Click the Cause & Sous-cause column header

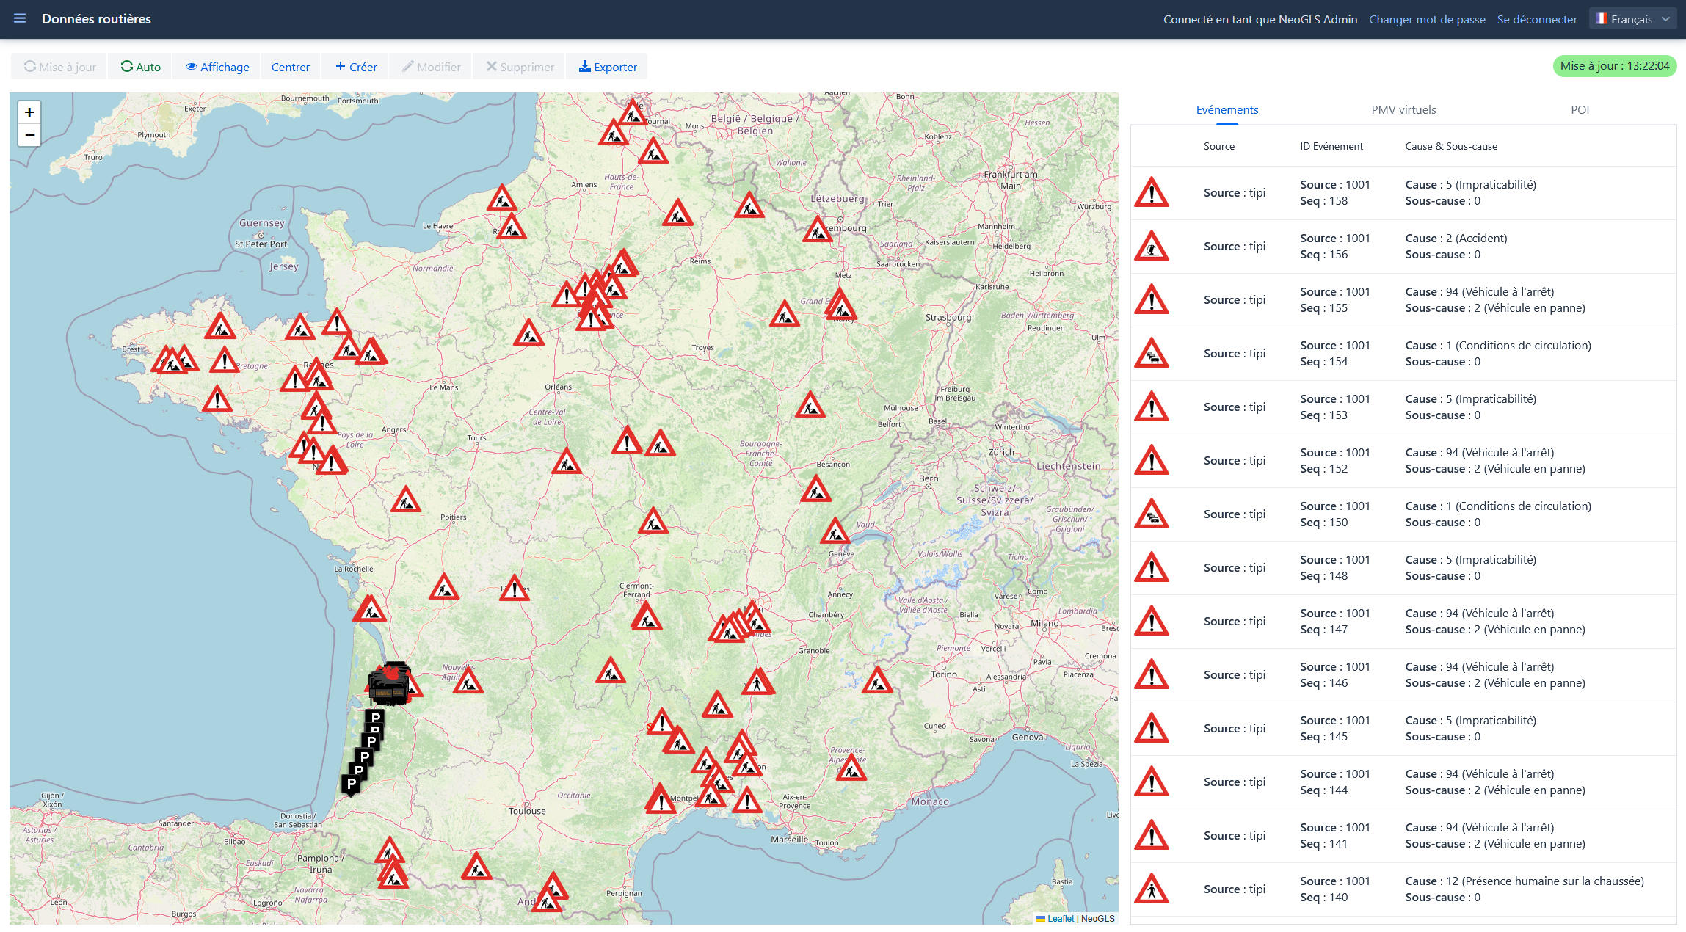pyautogui.click(x=1451, y=146)
